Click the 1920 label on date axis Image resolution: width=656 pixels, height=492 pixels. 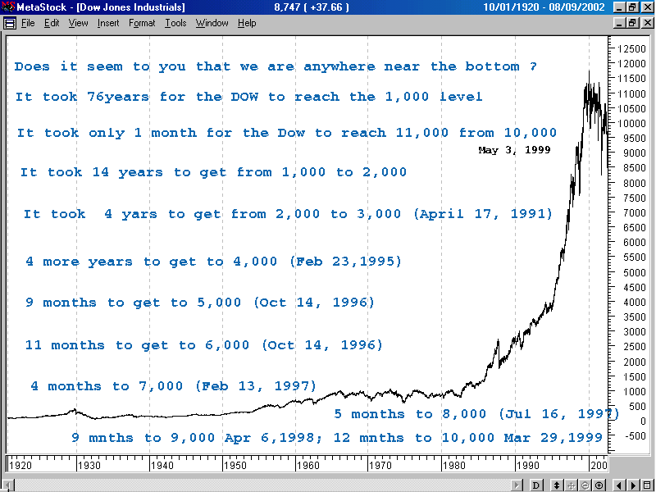[20, 465]
